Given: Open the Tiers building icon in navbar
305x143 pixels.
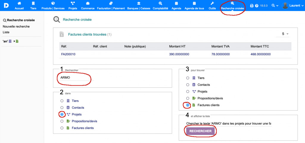Looking at the screenshot, I should point(33,4).
